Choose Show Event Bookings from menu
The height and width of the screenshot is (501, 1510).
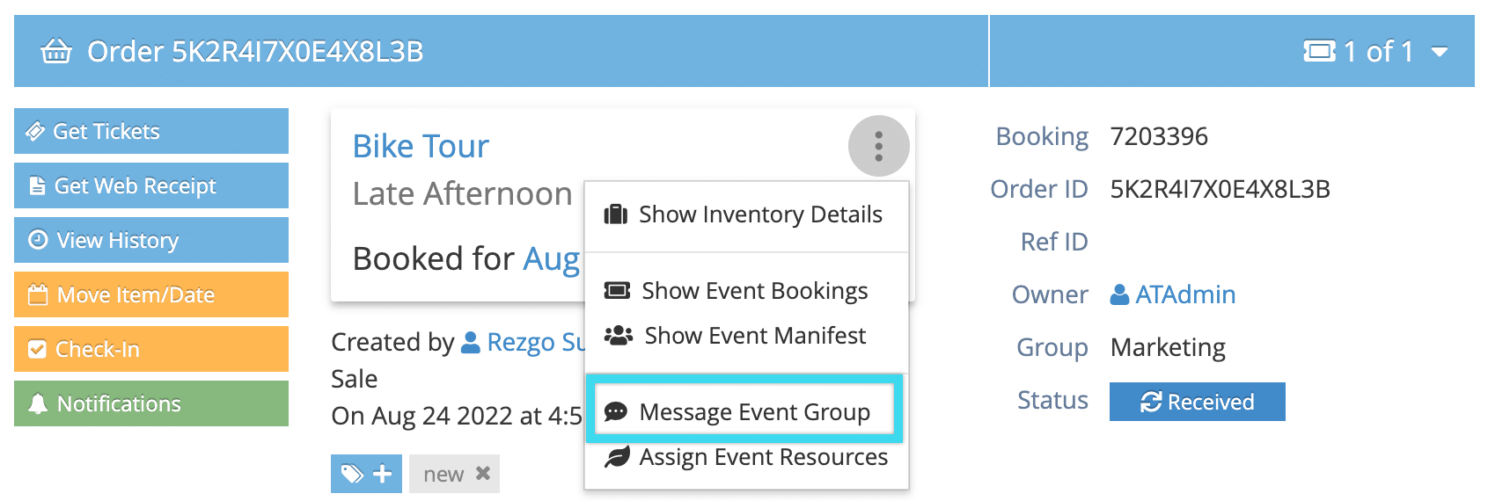tap(745, 291)
